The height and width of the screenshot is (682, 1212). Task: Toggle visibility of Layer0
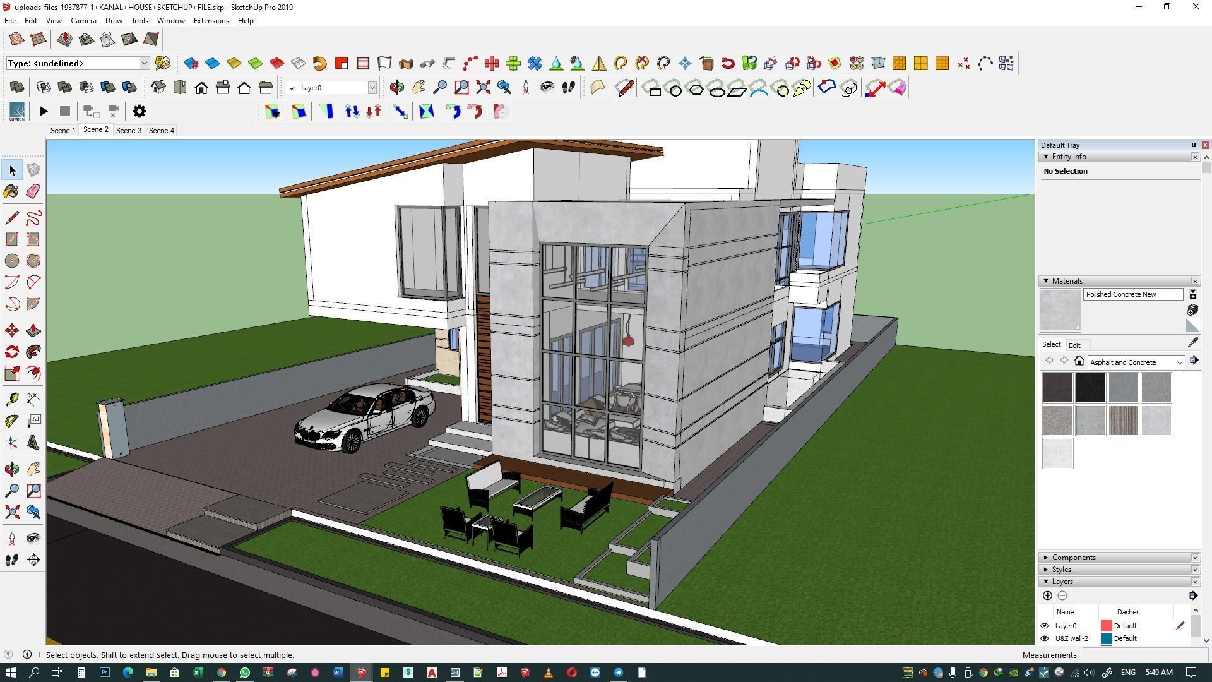pyautogui.click(x=1045, y=626)
